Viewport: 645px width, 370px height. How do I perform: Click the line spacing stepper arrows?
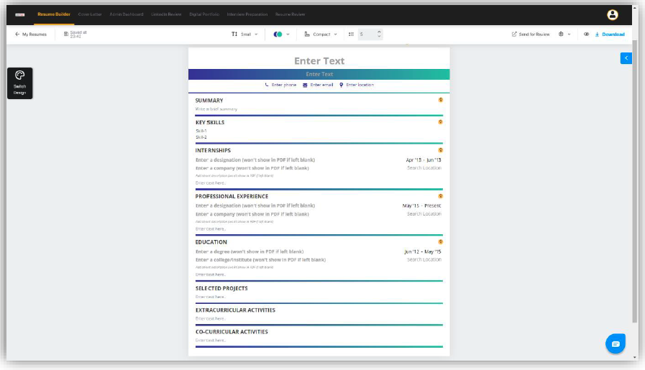379,34
